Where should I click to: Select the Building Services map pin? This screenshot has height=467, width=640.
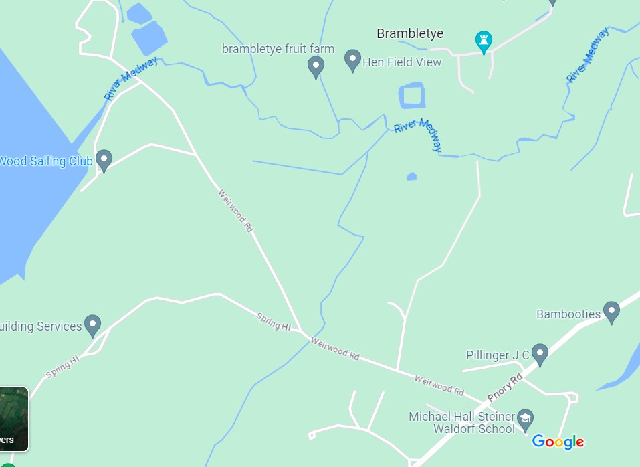point(93,326)
